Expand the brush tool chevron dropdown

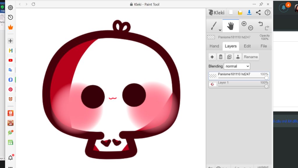(220, 30)
